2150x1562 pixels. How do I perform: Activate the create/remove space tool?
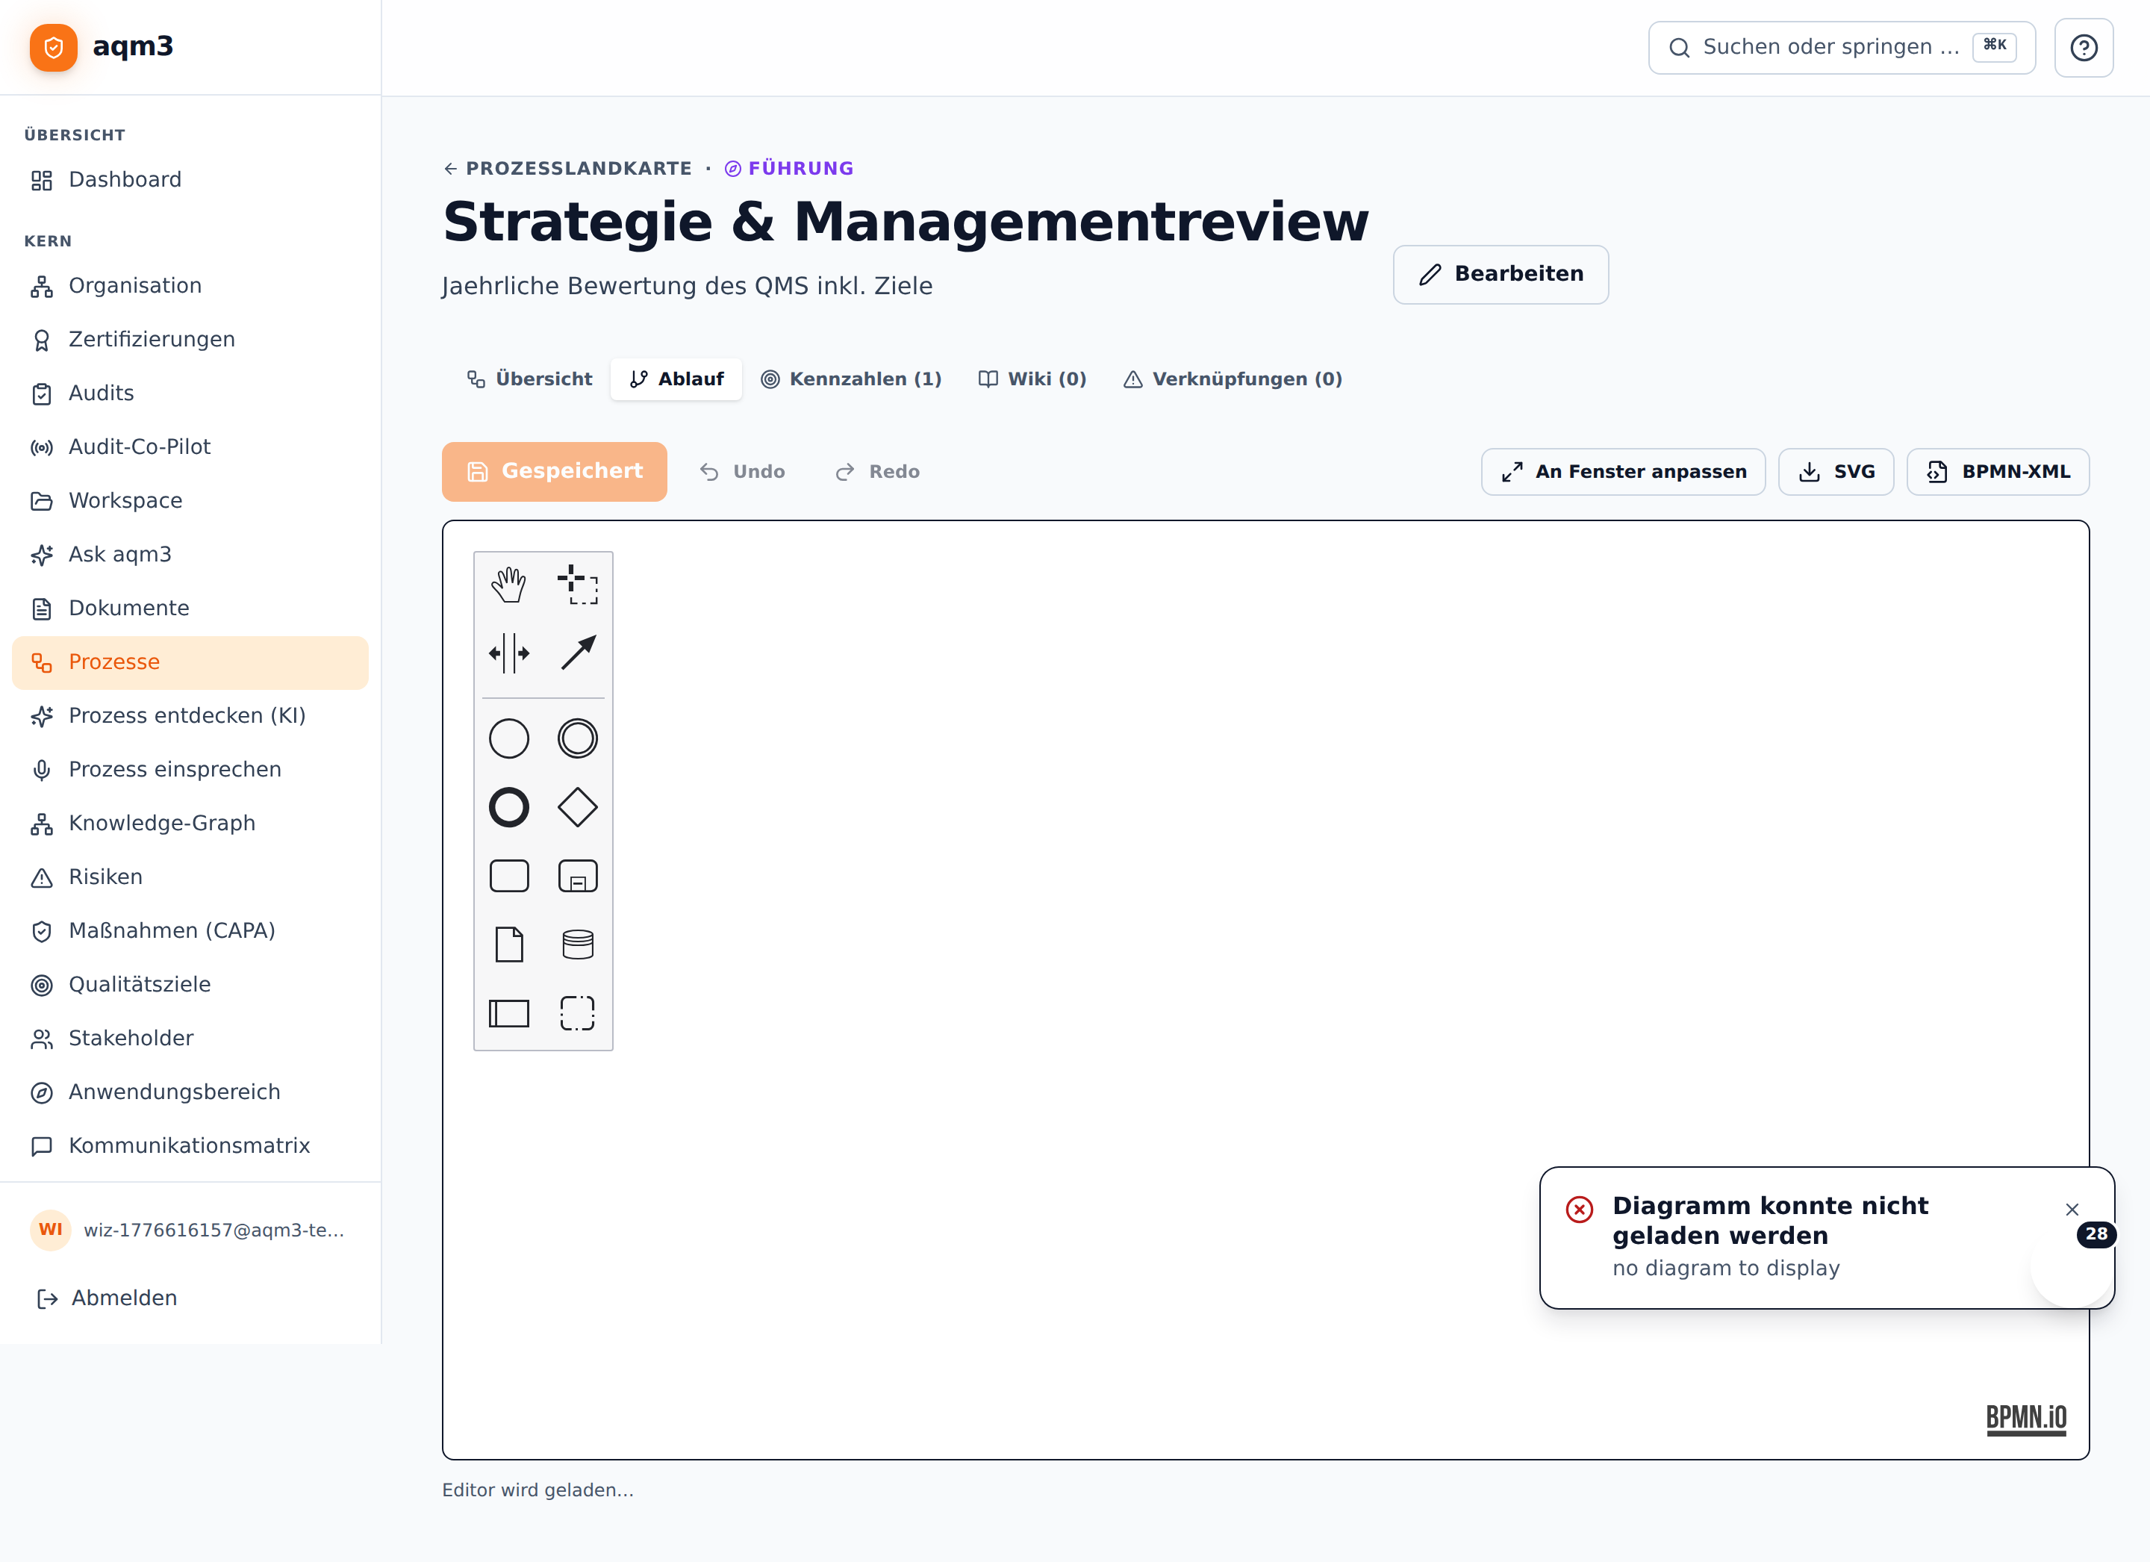tap(509, 653)
